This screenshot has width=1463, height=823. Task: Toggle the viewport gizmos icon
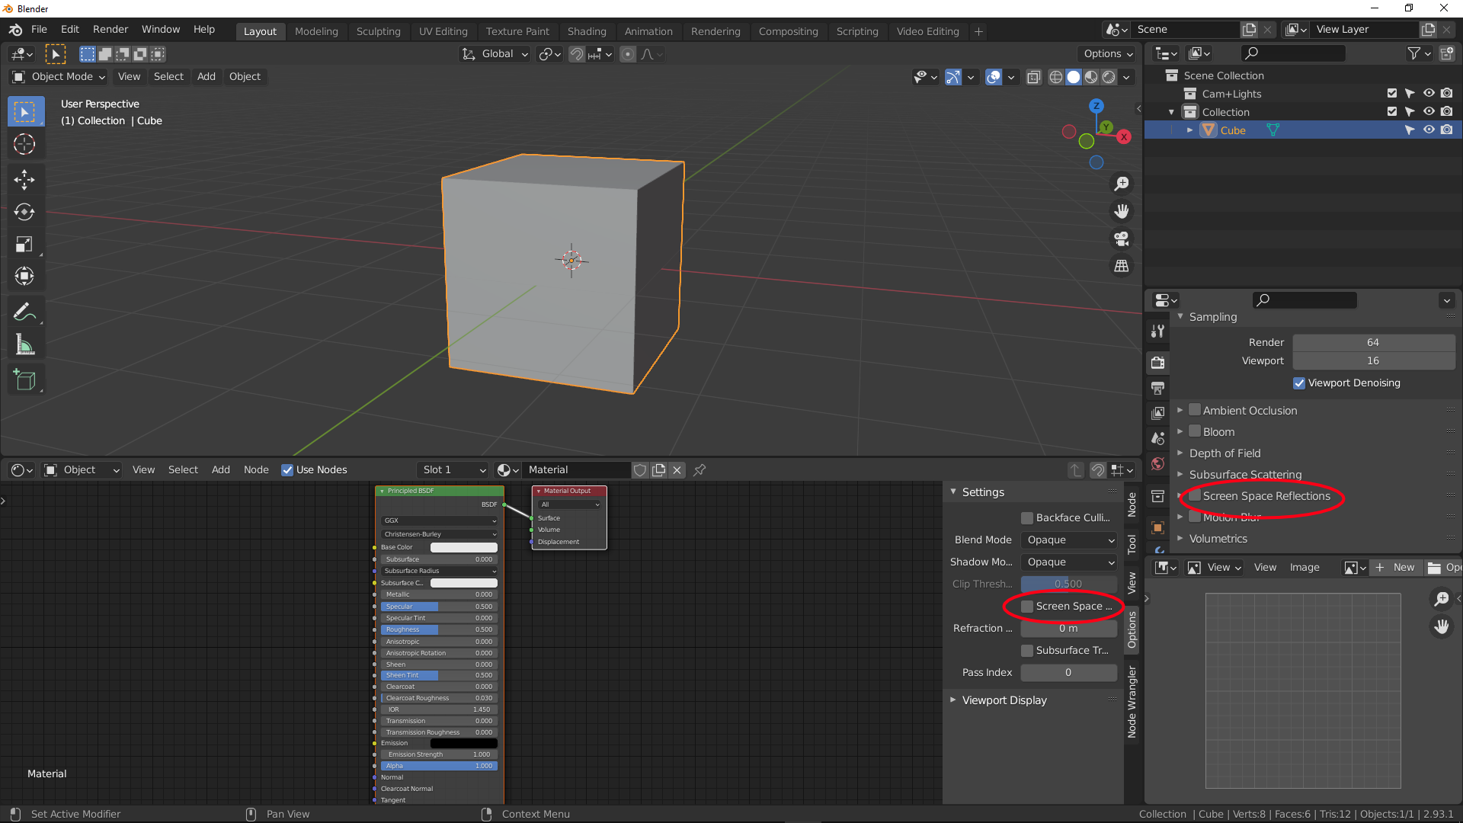[953, 77]
